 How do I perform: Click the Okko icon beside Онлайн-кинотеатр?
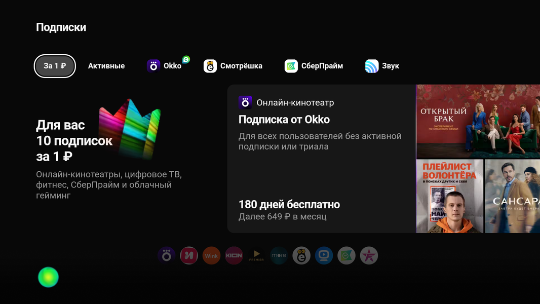click(x=245, y=102)
